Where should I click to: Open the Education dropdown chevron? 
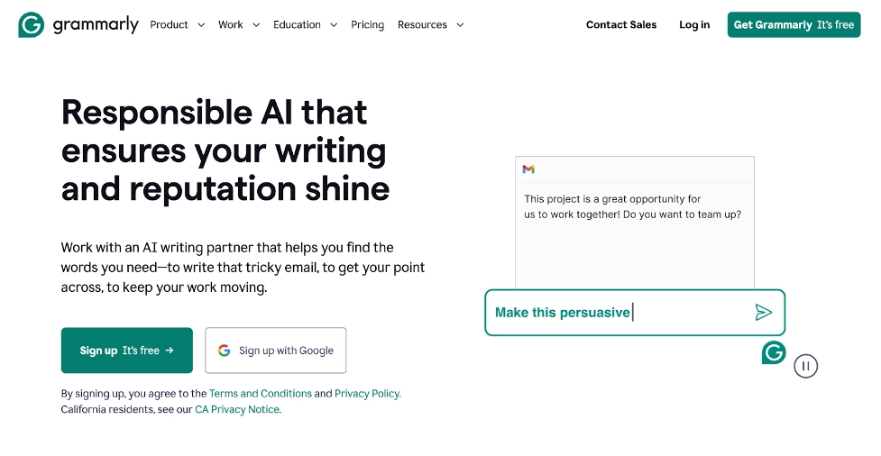click(x=334, y=25)
